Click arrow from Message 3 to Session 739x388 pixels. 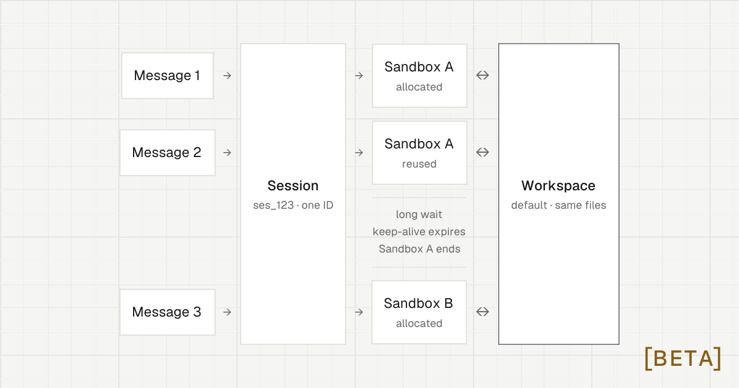click(227, 312)
